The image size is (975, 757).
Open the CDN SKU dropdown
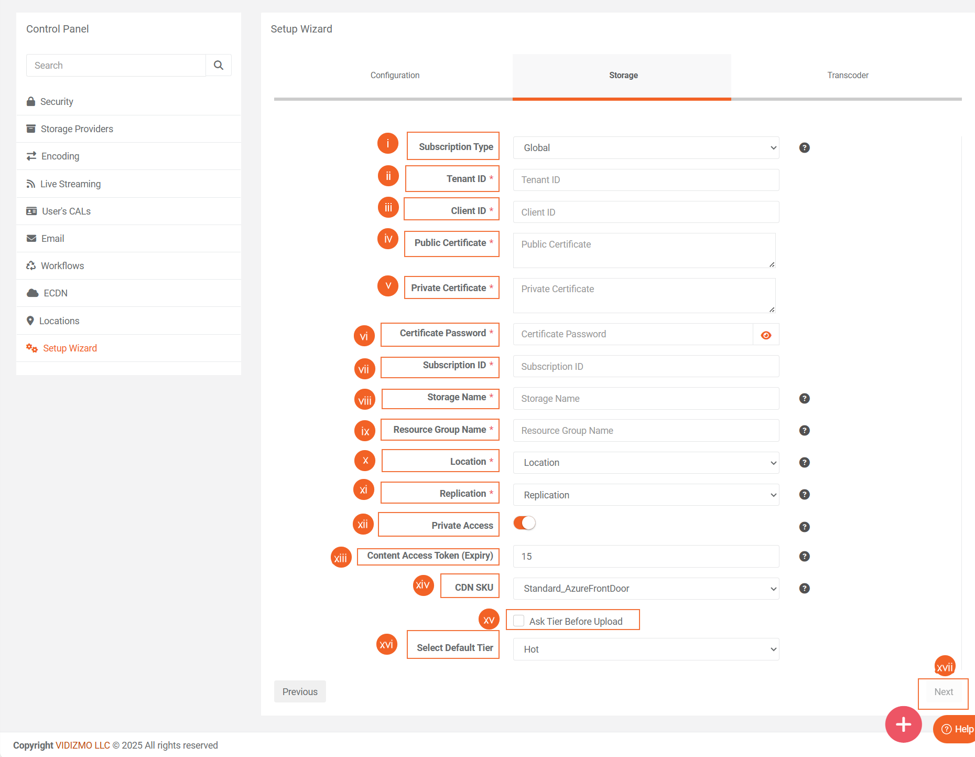(x=646, y=589)
